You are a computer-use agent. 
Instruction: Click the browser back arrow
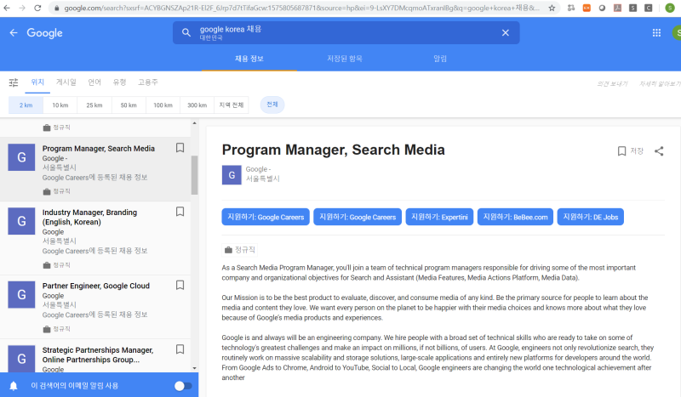point(7,8)
